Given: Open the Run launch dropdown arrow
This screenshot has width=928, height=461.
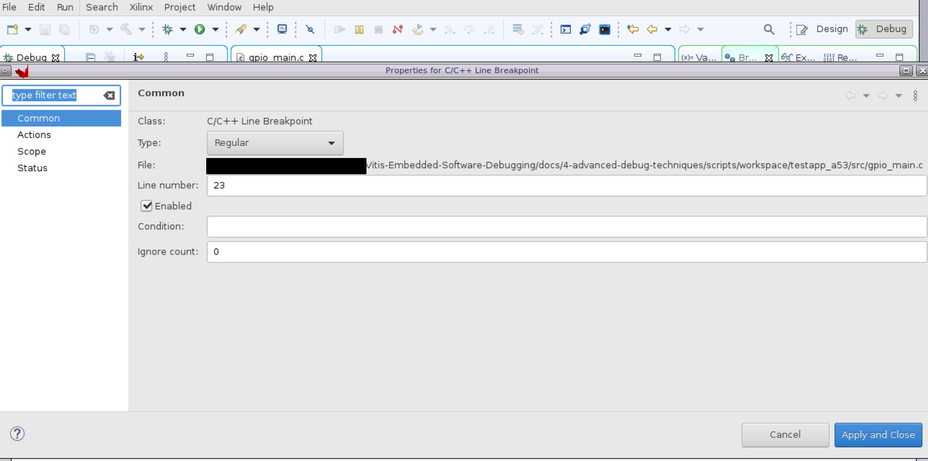Looking at the screenshot, I should point(216,29).
